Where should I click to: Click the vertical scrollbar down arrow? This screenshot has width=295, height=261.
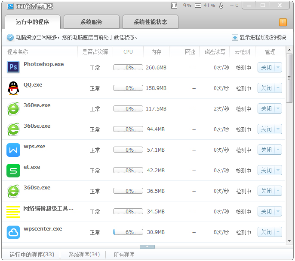pyautogui.click(x=289, y=241)
